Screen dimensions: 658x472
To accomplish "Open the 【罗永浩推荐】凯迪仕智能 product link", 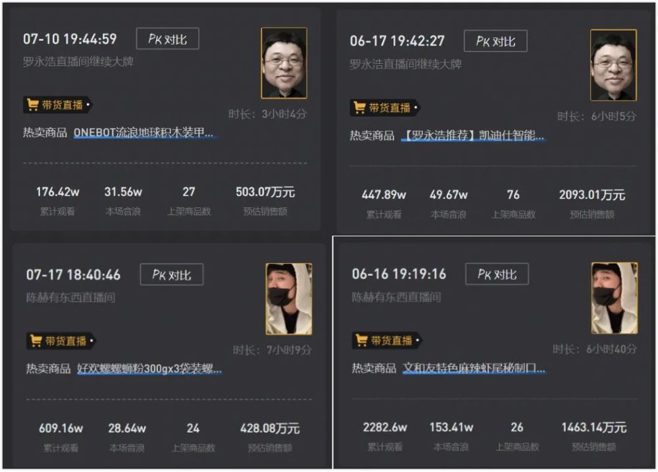I will click(x=473, y=135).
